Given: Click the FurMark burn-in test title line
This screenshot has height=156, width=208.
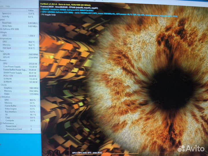Looking at the screenshot, I should click(x=66, y=5).
